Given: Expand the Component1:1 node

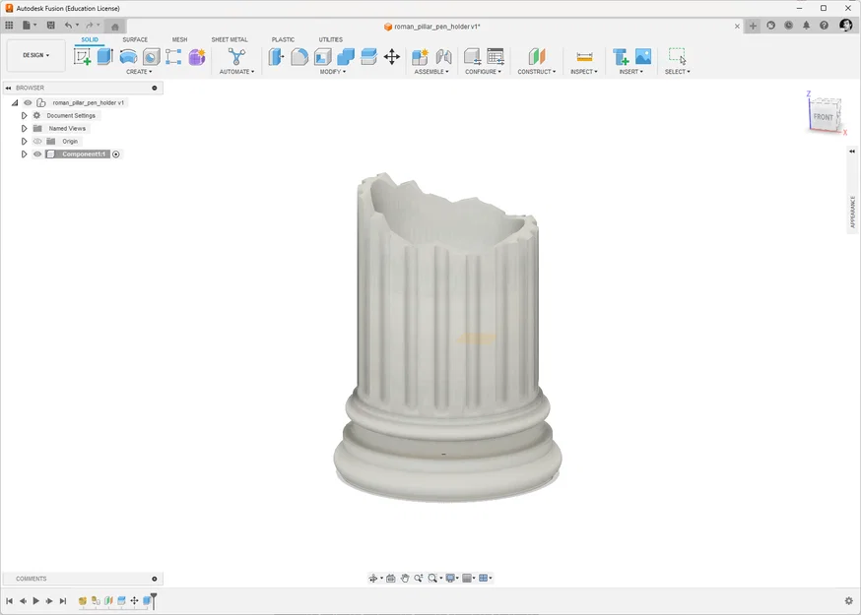Looking at the screenshot, I should (25, 154).
